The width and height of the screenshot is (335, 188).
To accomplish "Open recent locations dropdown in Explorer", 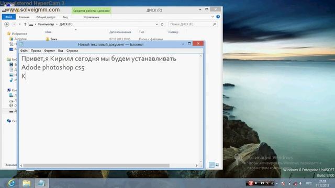I will 20,25.
